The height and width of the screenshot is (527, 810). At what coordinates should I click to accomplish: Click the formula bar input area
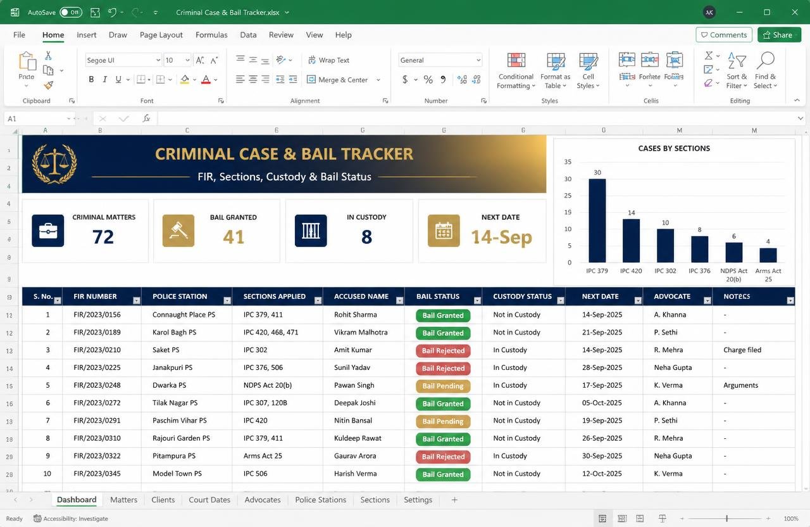476,118
